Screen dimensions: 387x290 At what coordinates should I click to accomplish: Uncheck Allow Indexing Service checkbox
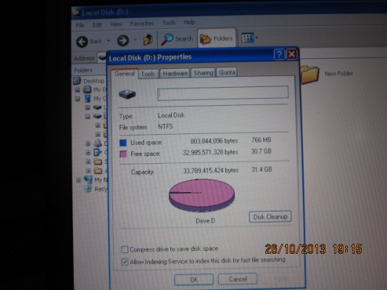point(125,262)
